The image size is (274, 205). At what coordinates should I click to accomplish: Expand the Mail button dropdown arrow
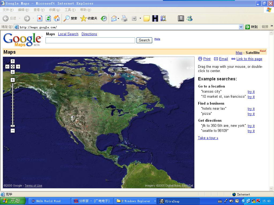(x=118, y=18)
